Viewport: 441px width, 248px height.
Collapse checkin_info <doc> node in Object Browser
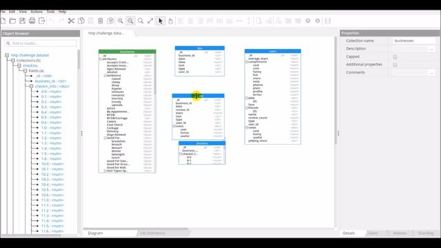pyautogui.click(x=31, y=86)
